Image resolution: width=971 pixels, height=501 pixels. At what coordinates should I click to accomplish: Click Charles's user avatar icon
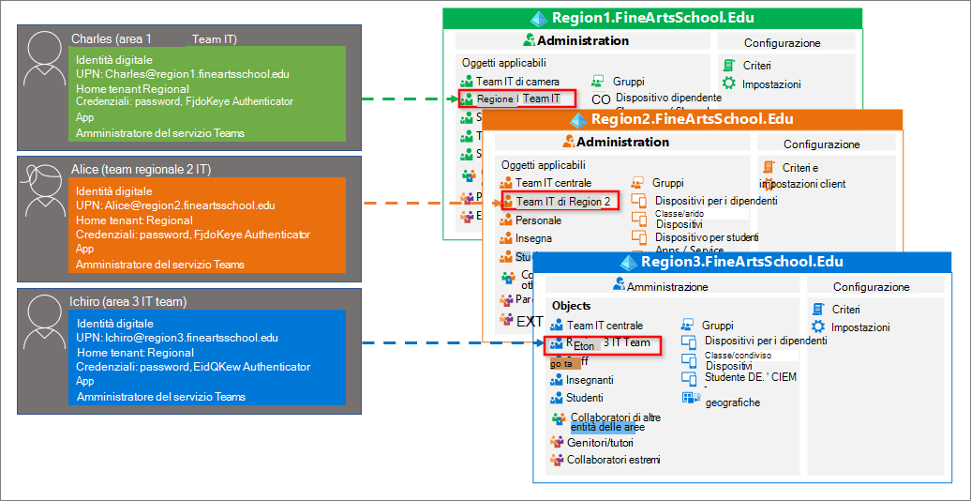pos(45,59)
